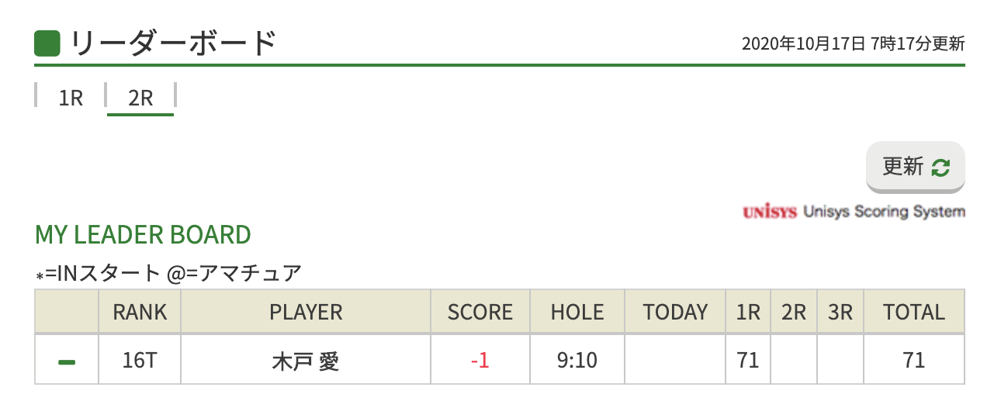Click the green square icon beside リーダーボード
This screenshot has width=1001, height=408.
pos(48,43)
